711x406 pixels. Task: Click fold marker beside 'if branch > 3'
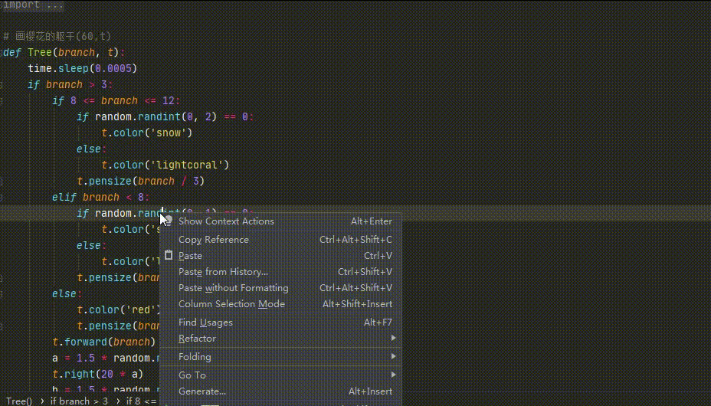(2, 84)
